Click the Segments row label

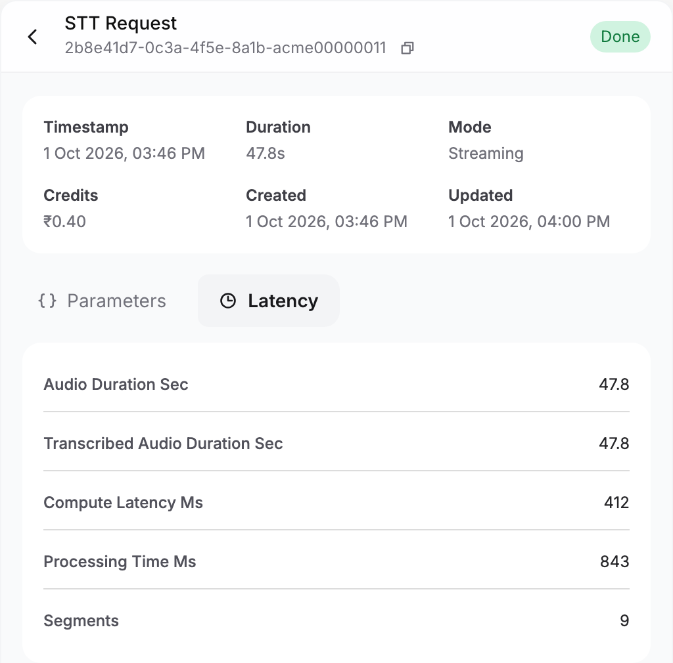click(x=81, y=621)
